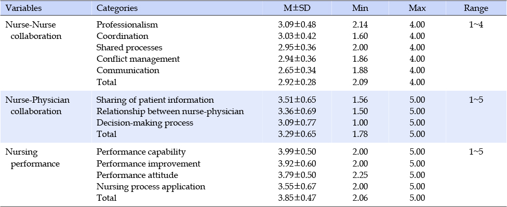Click the Coordination mean value 3.03±0.42
Viewport: 507px width, 207px height.
(x=297, y=36)
